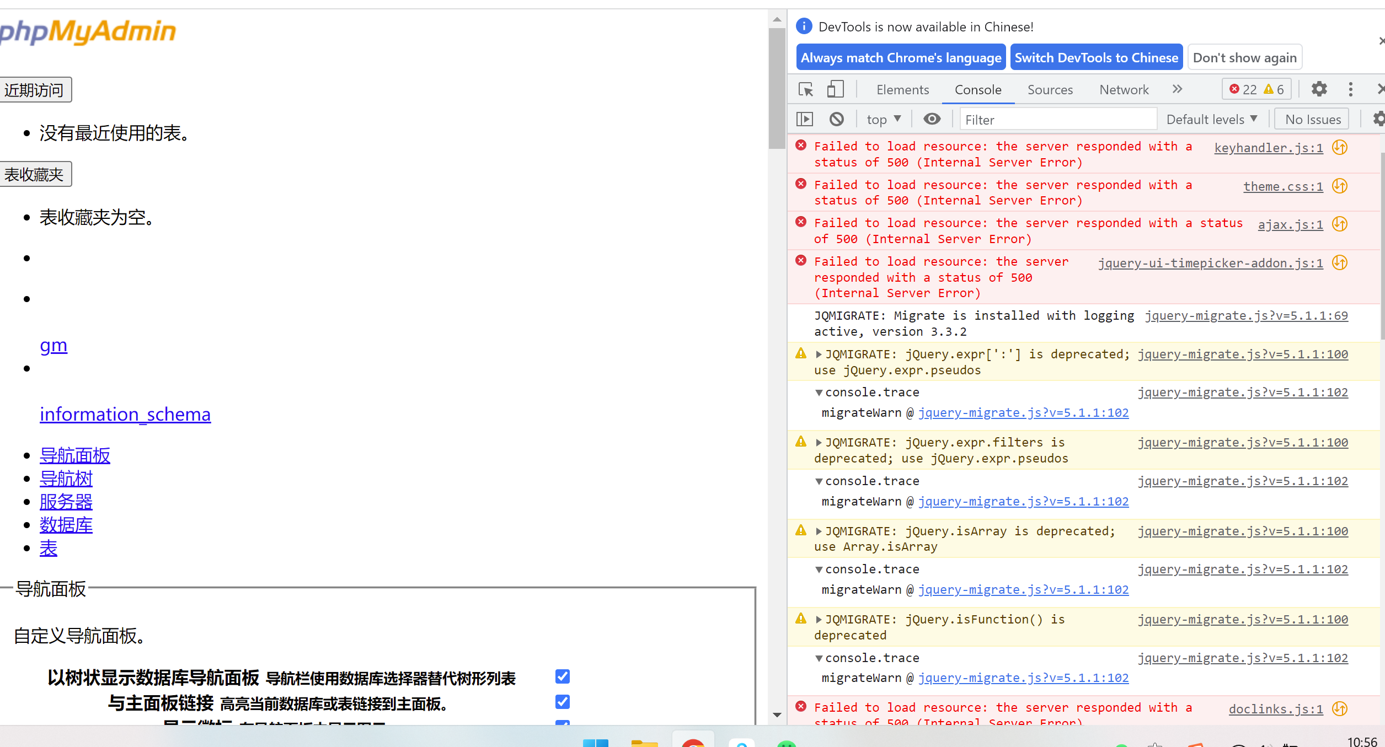This screenshot has height=747, width=1385.
Task: Select the inspect element picker icon
Action: [x=806, y=89]
